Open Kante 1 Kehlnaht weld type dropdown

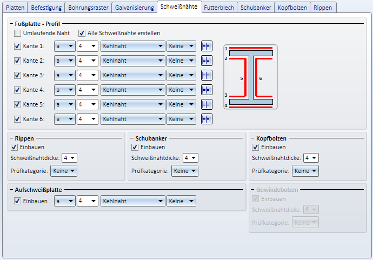point(132,46)
